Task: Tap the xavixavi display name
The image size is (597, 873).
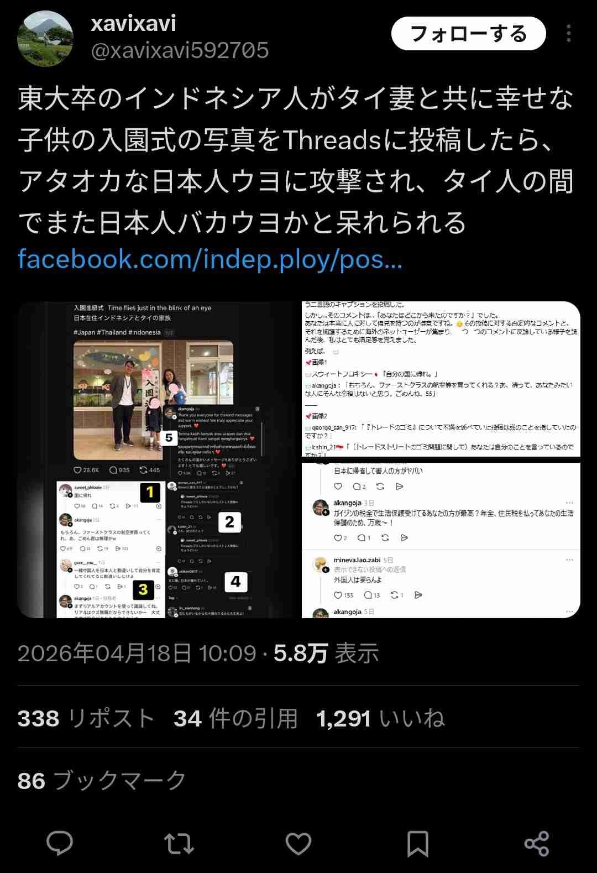Action: pos(133,23)
